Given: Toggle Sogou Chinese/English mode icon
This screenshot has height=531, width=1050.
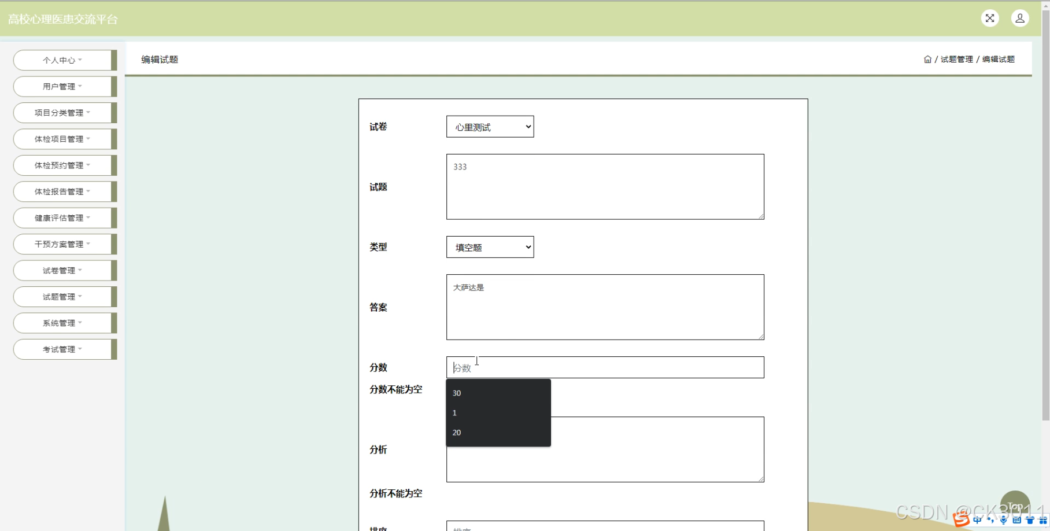Looking at the screenshot, I should (x=977, y=521).
